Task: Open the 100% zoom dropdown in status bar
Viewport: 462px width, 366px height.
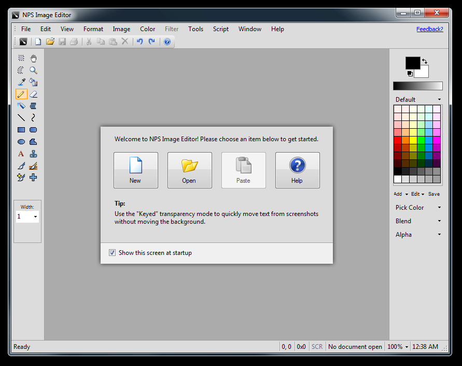Action: [398, 347]
